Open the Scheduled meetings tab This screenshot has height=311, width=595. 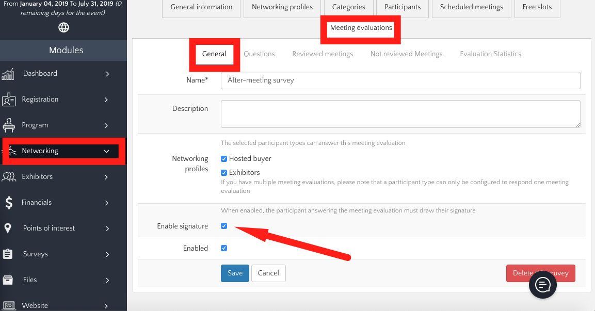pyautogui.click(x=471, y=7)
